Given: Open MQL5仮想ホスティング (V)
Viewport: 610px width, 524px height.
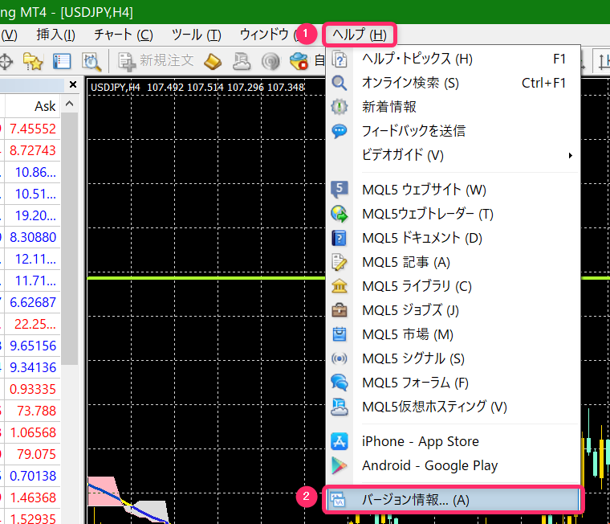Looking at the screenshot, I should tap(453, 407).
